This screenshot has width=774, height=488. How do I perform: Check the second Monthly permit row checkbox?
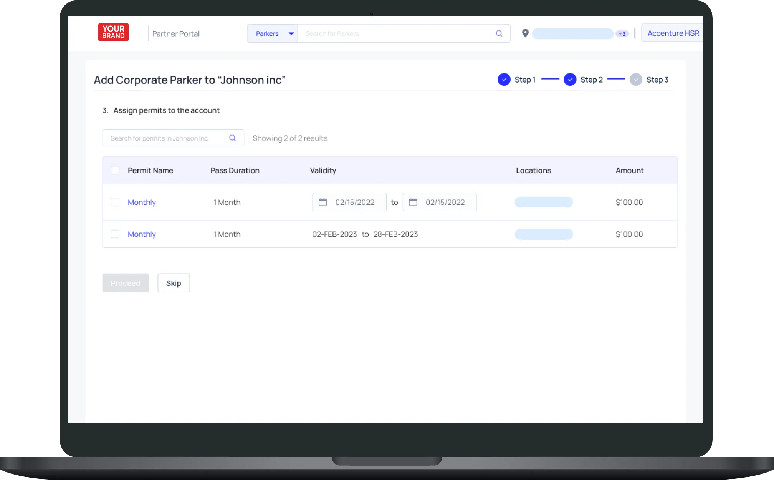[115, 234]
